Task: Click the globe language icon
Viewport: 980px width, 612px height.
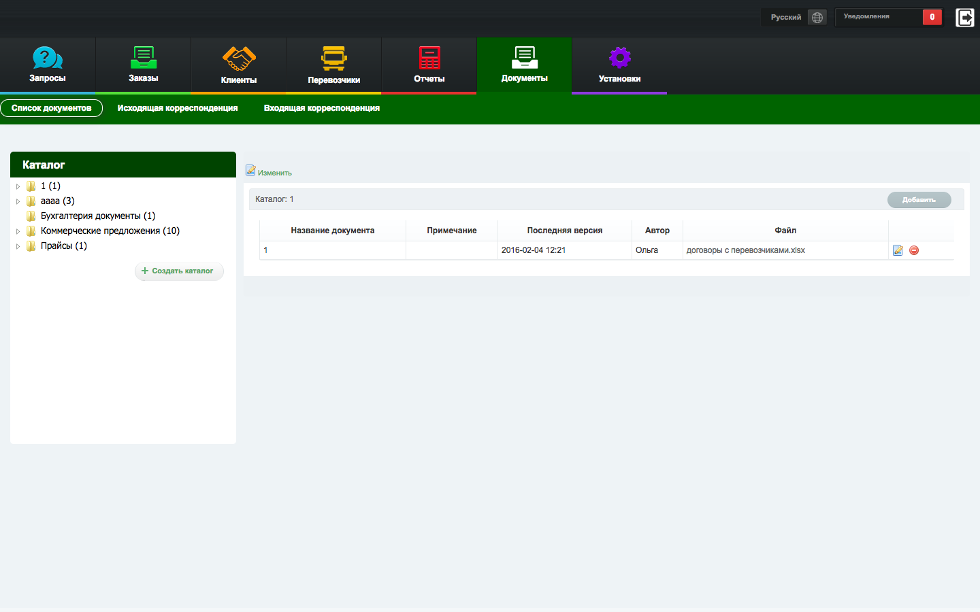Action: (x=817, y=17)
